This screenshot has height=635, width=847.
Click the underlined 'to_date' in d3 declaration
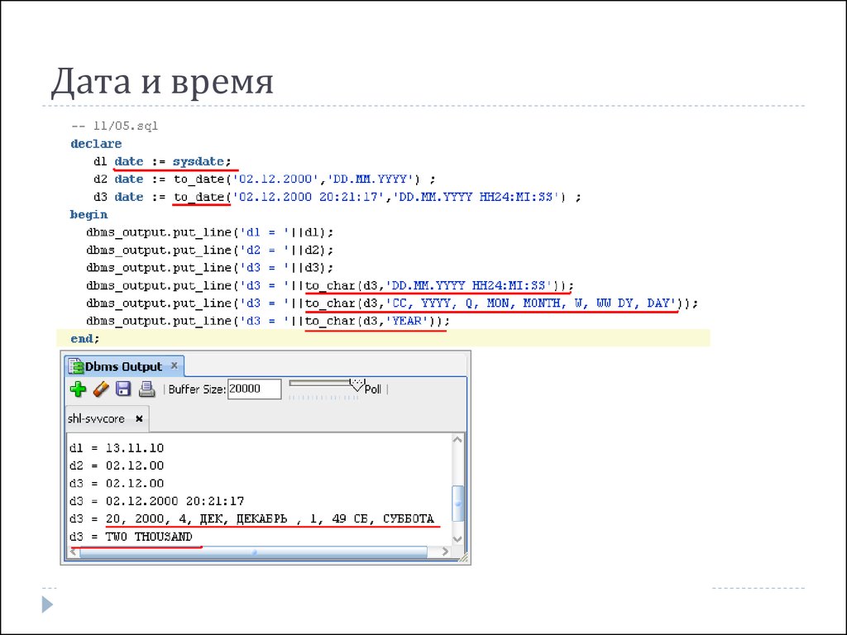coord(199,197)
